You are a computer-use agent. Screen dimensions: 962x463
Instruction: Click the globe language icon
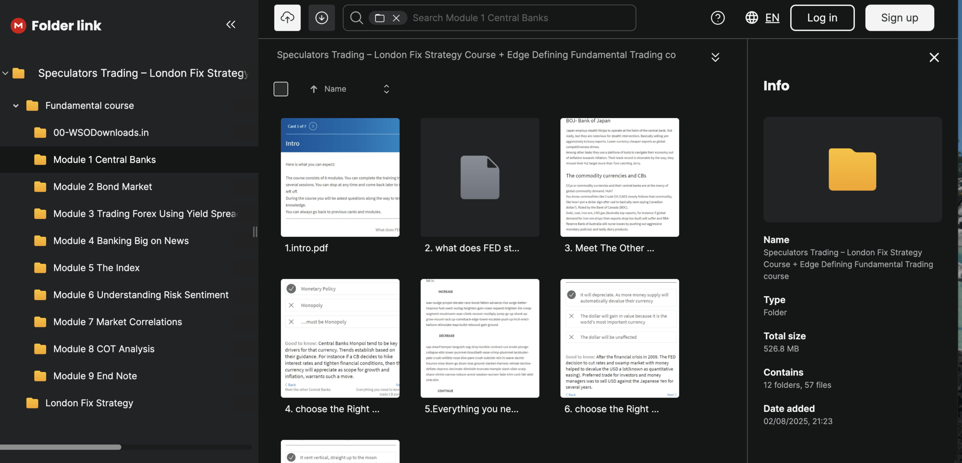click(x=752, y=18)
